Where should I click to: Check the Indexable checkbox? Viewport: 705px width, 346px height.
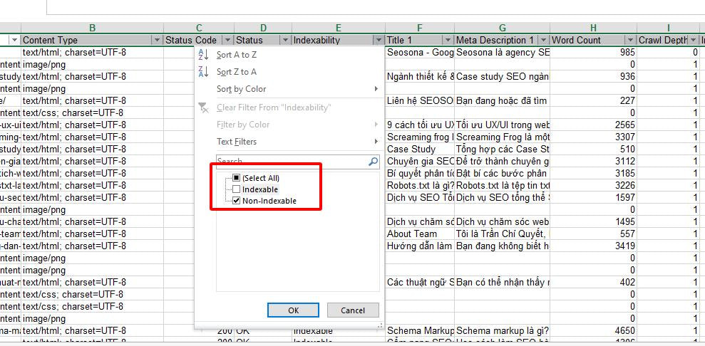click(237, 189)
